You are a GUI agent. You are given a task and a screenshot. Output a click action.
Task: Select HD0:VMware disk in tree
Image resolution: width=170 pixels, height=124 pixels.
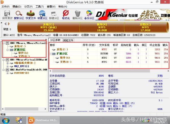tap(28, 43)
